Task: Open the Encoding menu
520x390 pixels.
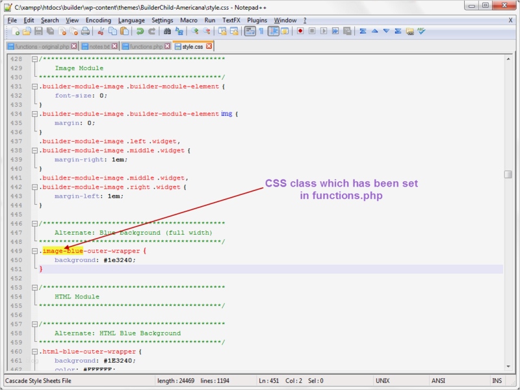Action: (98, 20)
